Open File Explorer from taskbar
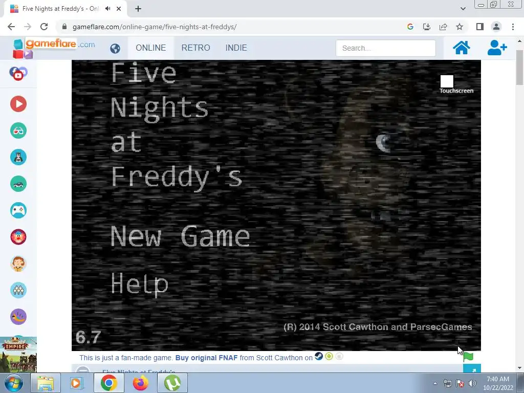The height and width of the screenshot is (393, 524). (46, 383)
